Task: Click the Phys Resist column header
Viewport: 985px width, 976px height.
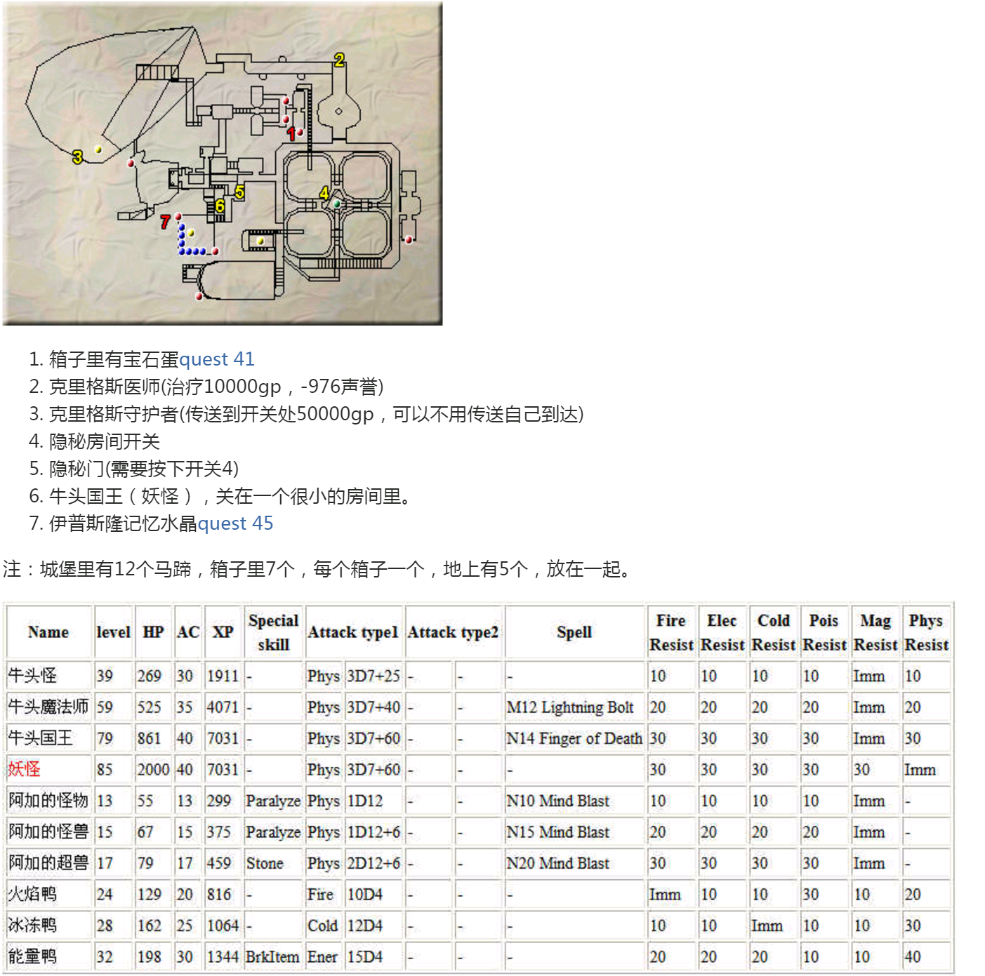Action: [926, 632]
